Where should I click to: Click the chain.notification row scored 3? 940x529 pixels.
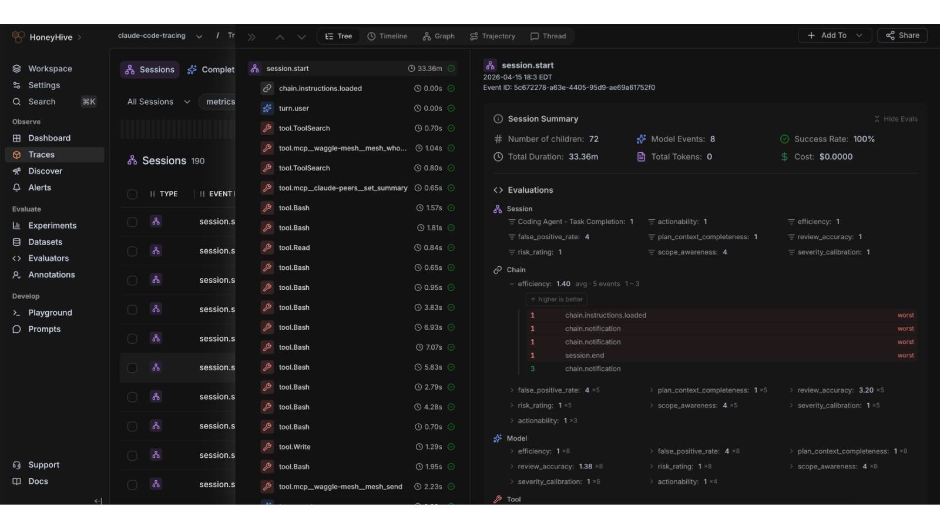click(721, 369)
